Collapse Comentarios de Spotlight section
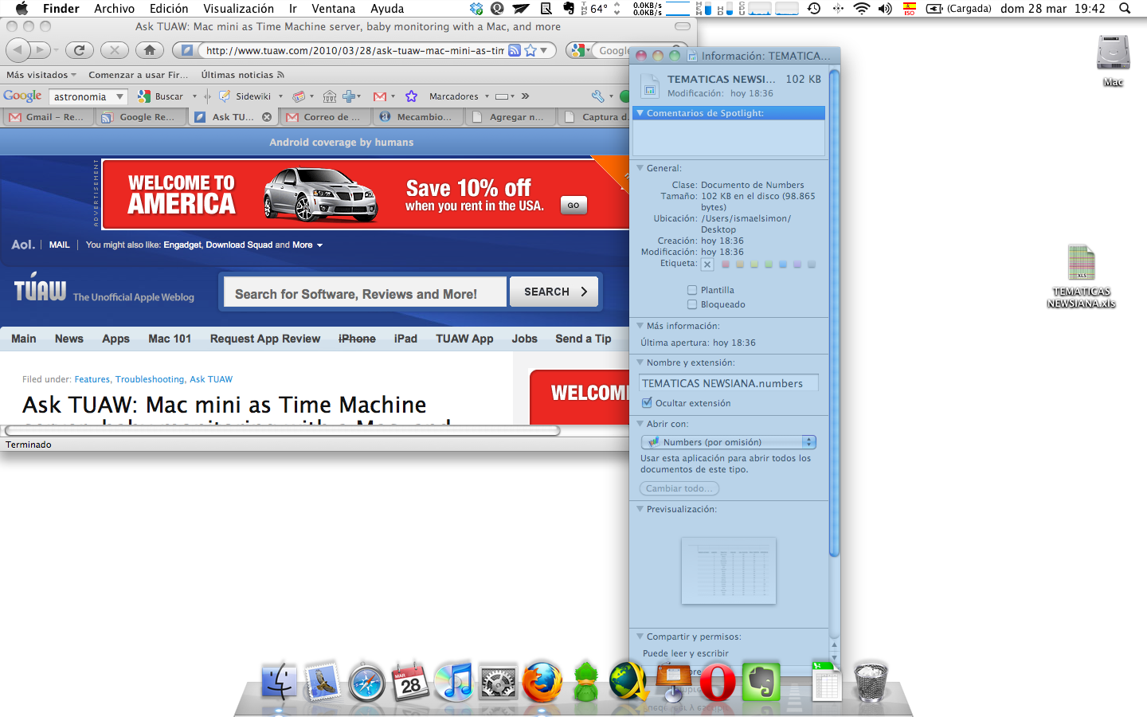 [x=640, y=113]
